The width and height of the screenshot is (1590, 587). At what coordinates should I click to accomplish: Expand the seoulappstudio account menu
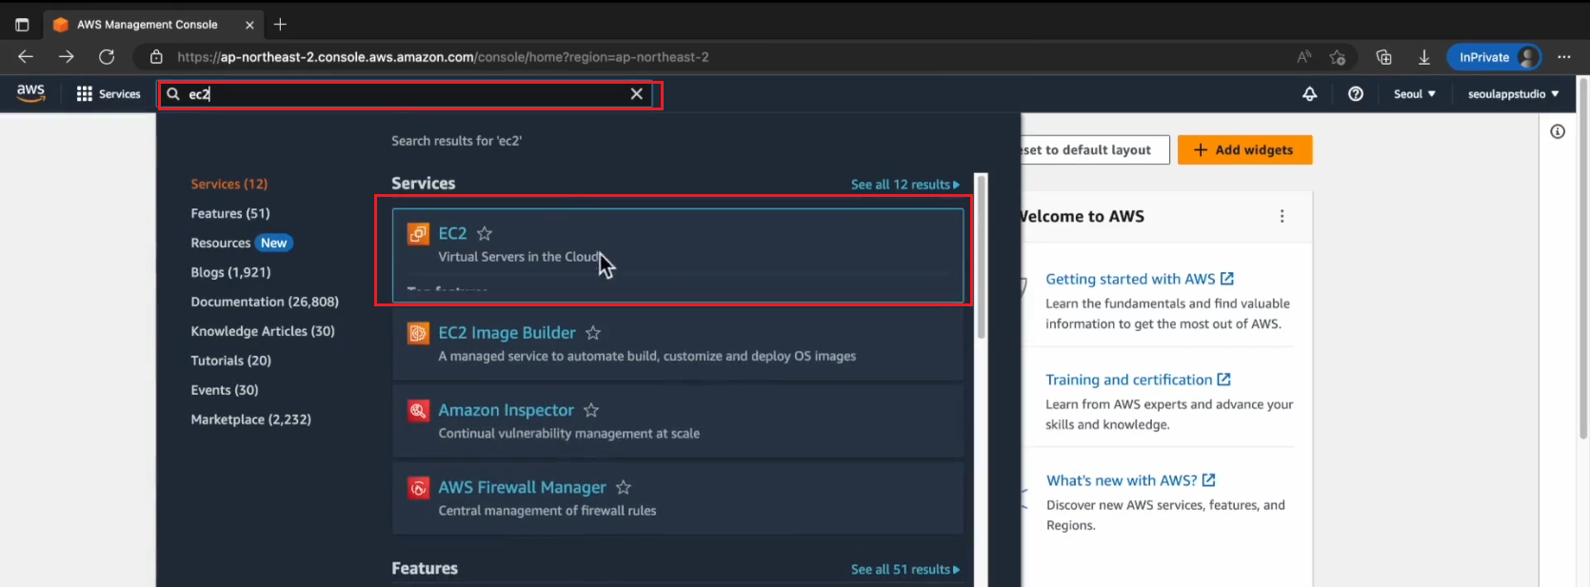click(1513, 94)
